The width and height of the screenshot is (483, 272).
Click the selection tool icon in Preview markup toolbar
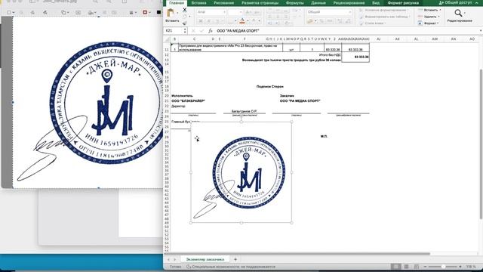coord(9,12)
